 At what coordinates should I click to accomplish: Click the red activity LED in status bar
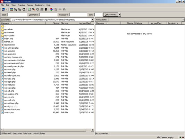[x=183, y=138]
